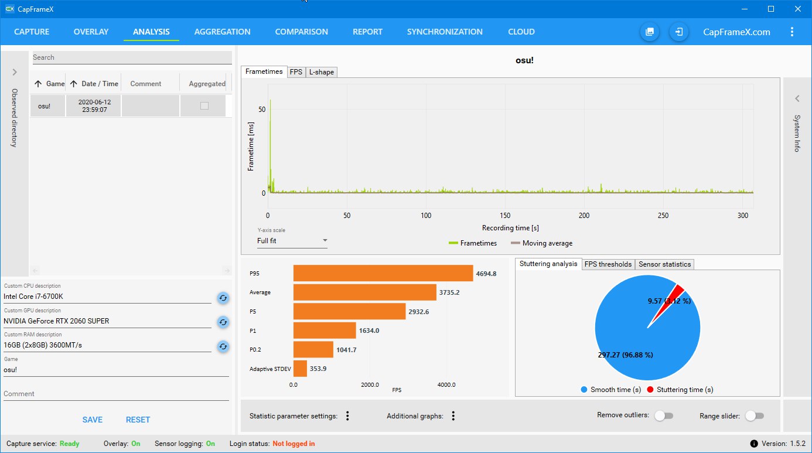Click the P95 orange bar
812x453 pixels.
[383, 274]
